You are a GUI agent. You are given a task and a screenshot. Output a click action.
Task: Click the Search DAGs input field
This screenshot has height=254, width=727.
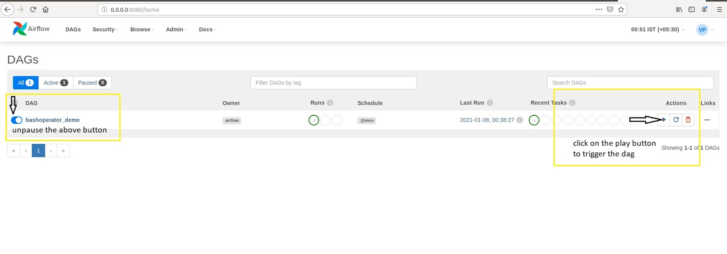[630, 83]
